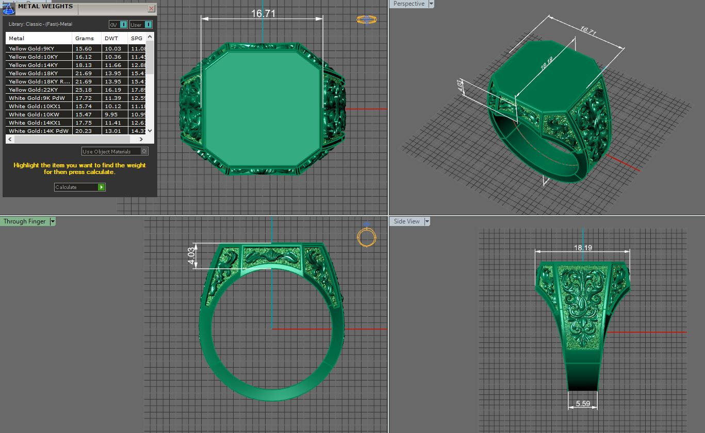Select the White Gold:10KW row

[76, 114]
